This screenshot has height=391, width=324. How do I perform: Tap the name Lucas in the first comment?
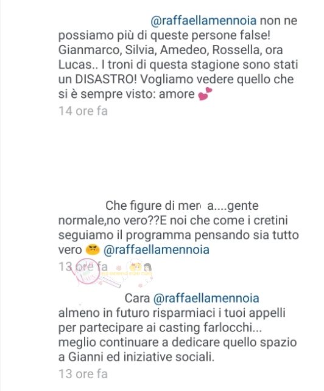75,64
